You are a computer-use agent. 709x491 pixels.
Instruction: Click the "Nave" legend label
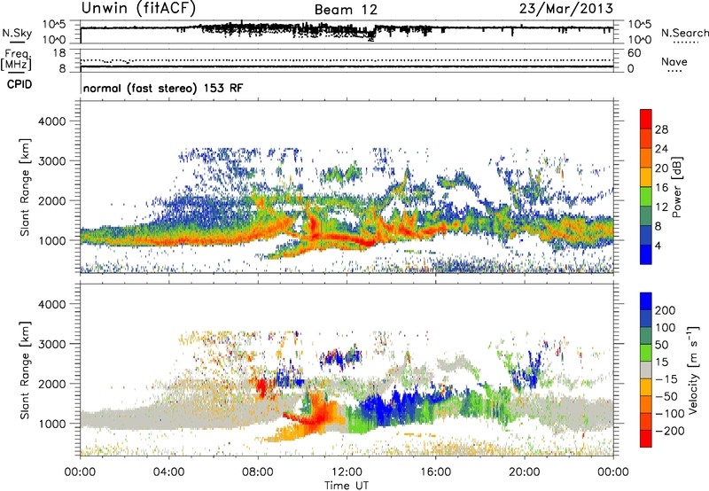(674, 61)
